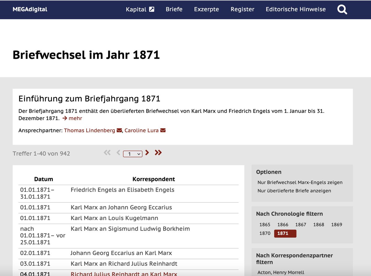Open letter Karl Marx an Richard Julius Reinhardt
Image resolution: width=371 pixels, height=276 pixels.
[x=124, y=264]
